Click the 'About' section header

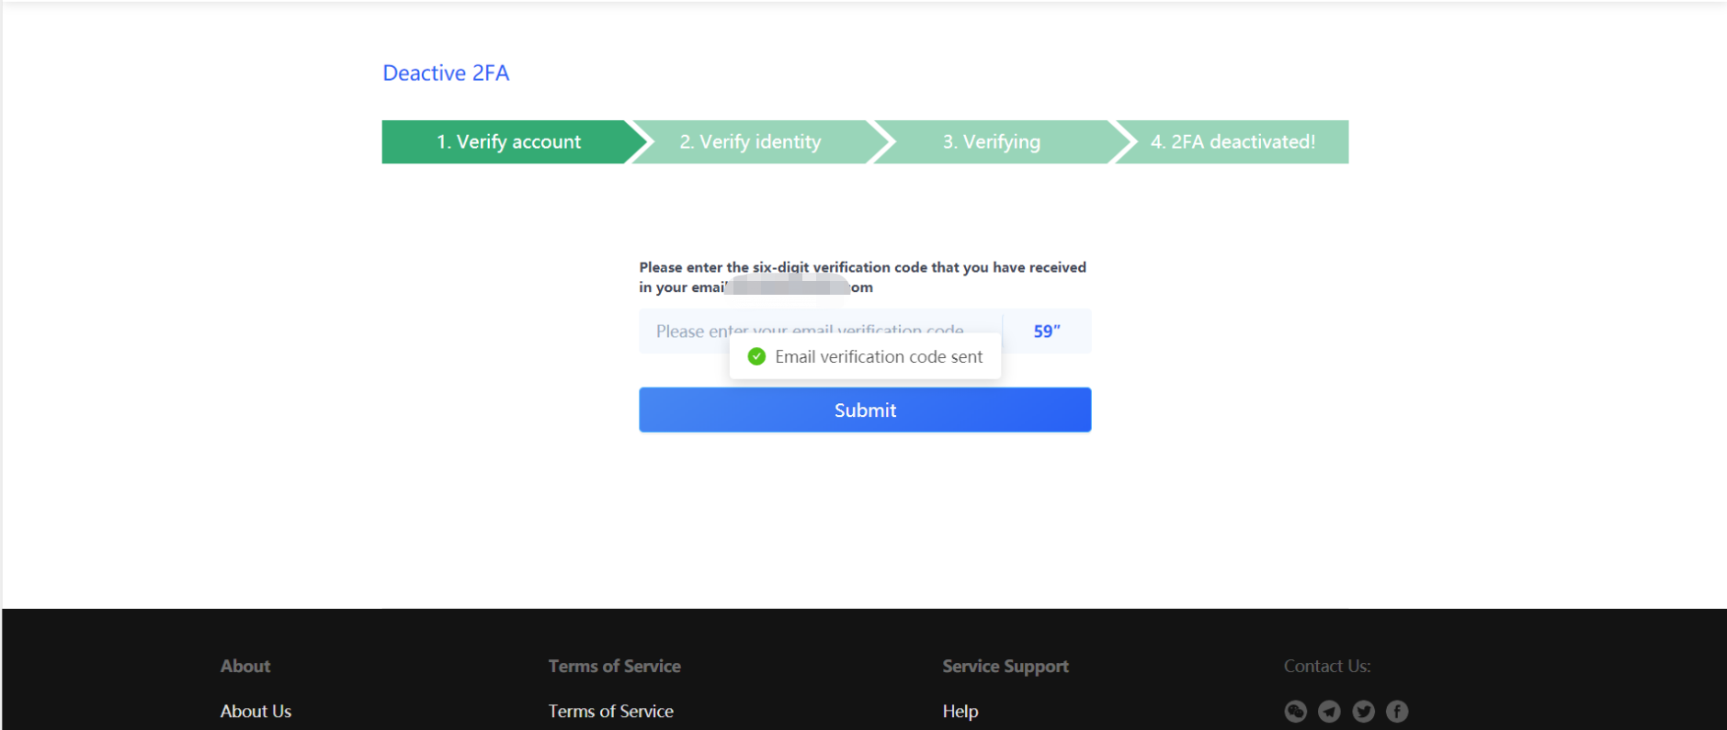(244, 666)
